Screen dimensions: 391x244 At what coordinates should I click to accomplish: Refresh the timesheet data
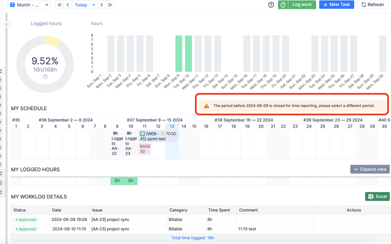click(372, 5)
